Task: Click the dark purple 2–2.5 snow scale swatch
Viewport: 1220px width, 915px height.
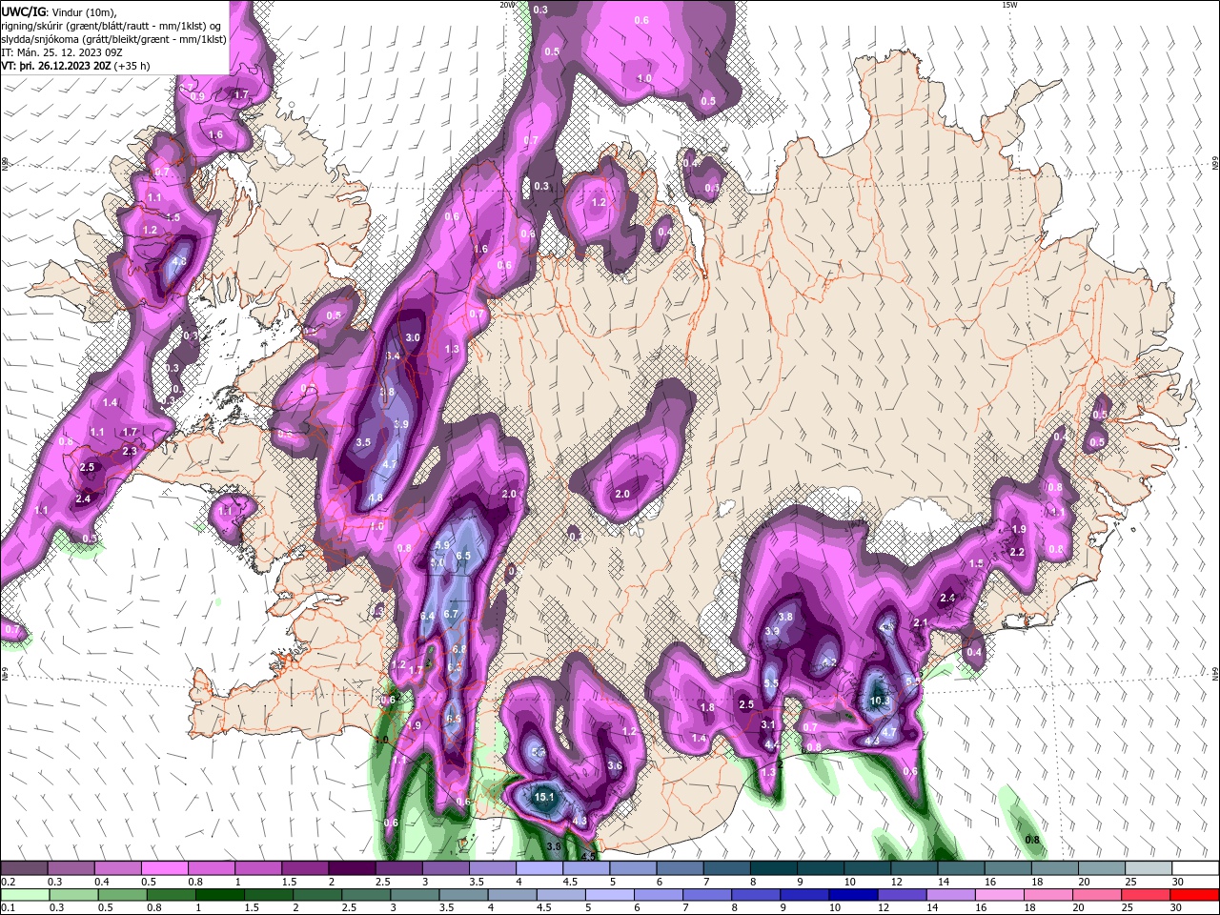Action: tap(352, 868)
